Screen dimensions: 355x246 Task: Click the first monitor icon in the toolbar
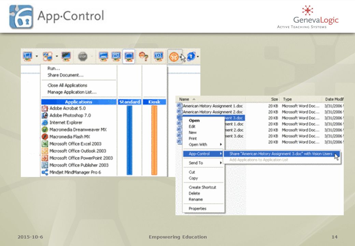click(x=28, y=56)
